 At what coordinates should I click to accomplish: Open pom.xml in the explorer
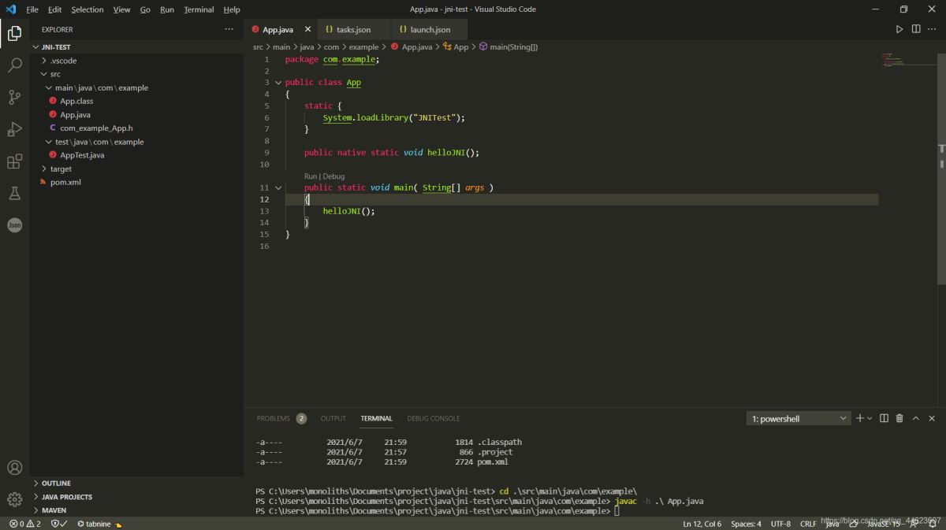(65, 182)
